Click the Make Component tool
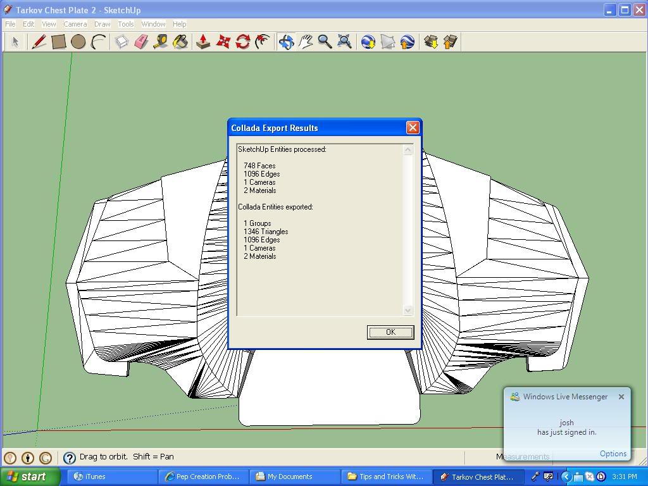648x486 pixels. (x=121, y=42)
